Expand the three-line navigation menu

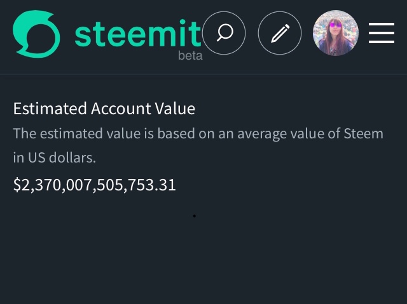382,33
